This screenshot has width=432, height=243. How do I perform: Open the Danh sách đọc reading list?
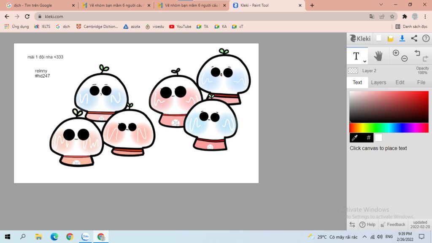pyautogui.click(x=412, y=27)
